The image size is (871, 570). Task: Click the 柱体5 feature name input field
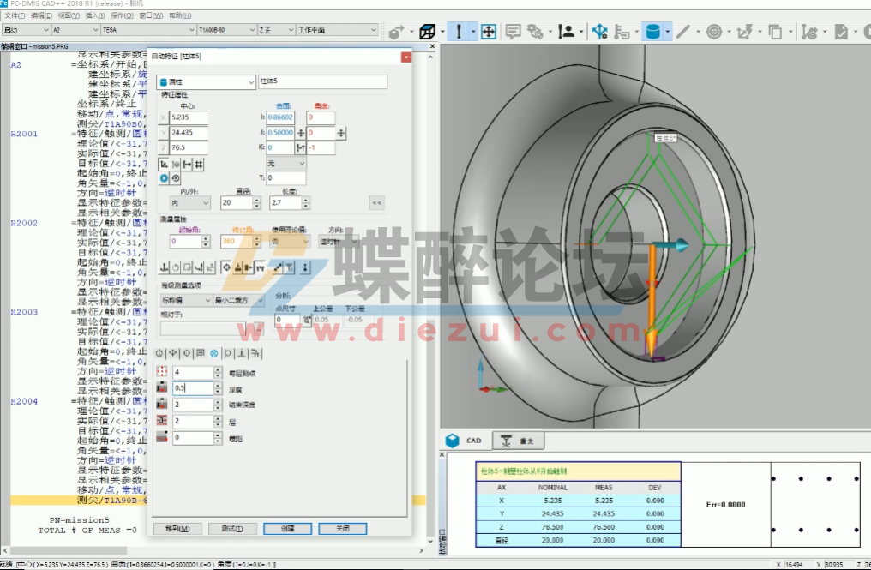(x=322, y=82)
